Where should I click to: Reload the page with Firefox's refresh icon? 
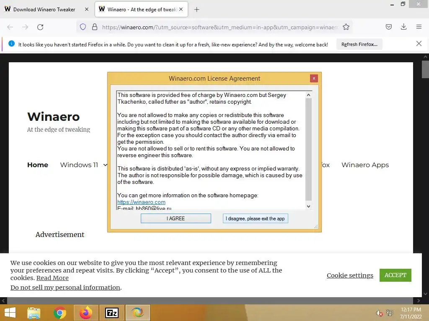point(40,27)
